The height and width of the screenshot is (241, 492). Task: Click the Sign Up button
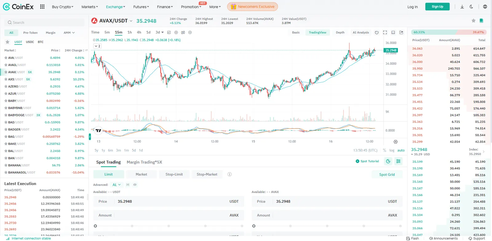[x=437, y=6]
